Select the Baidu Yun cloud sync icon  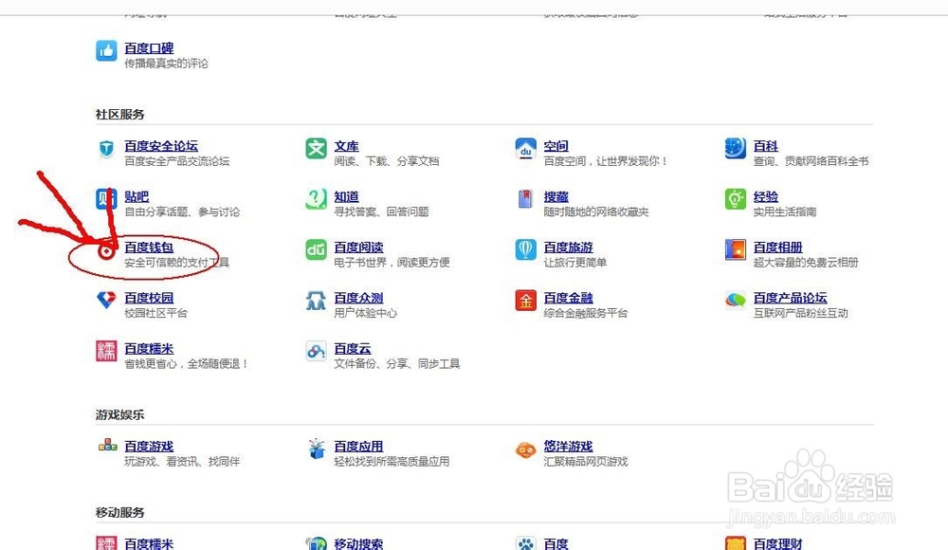click(x=315, y=352)
